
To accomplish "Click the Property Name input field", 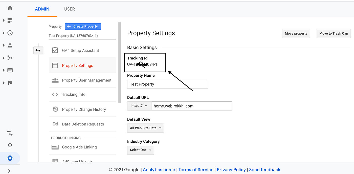I will pyautogui.click(x=167, y=84).
